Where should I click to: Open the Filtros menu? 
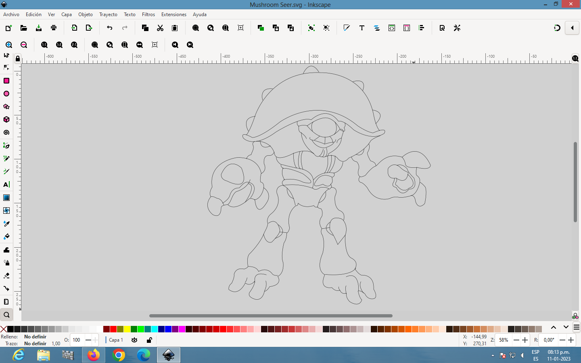(x=148, y=15)
